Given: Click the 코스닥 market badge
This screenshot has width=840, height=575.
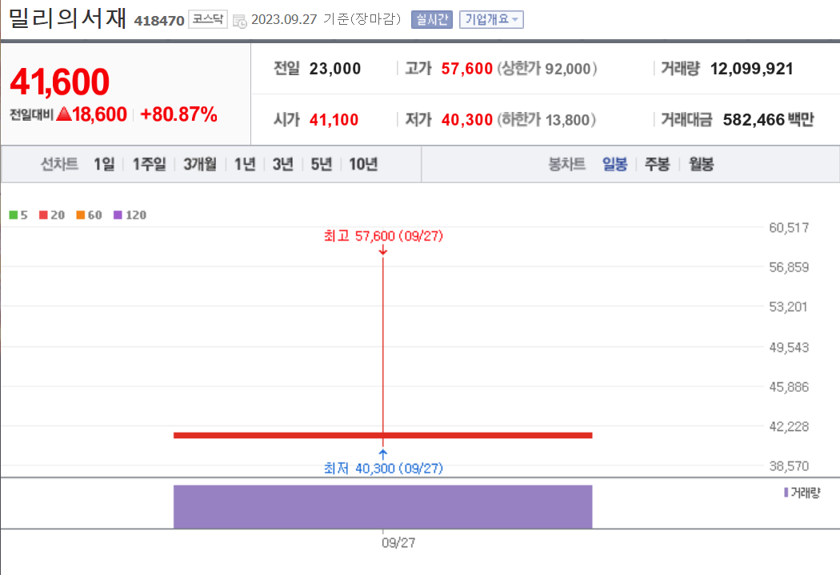Looking at the screenshot, I should (x=208, y=19).
